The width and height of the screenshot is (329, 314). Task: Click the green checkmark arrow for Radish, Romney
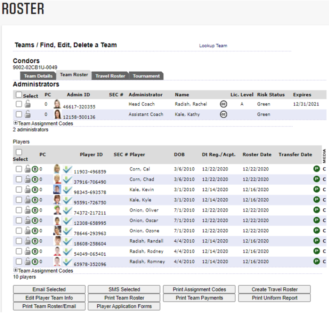tap(68, 262)
